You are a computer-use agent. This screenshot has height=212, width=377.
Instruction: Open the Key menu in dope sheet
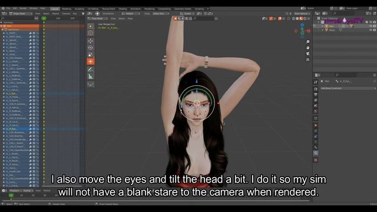(x=75, y=14)
